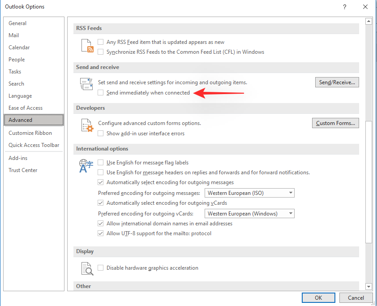377x306 pixels.
Task: Click the International options globe icon
Action: [x=86, y=166]
